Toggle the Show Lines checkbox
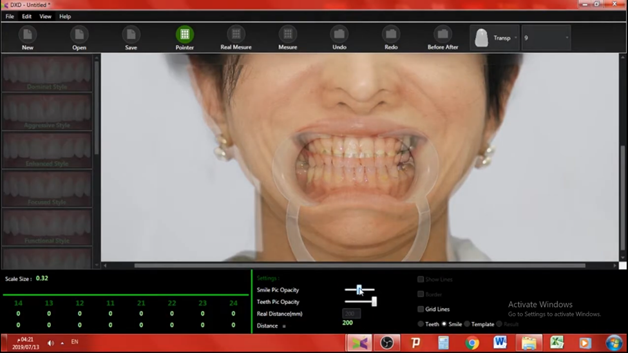Viewport: 628px width, 353px height. point(421,280)
